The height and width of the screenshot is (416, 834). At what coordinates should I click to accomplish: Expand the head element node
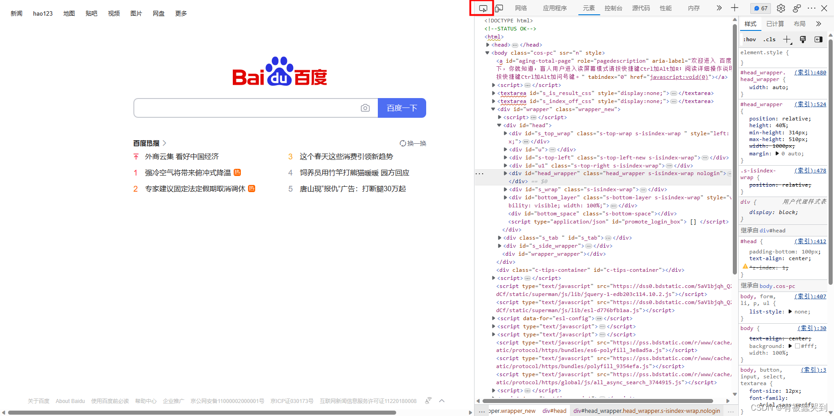pyautogui.click(x=488, y=45)
